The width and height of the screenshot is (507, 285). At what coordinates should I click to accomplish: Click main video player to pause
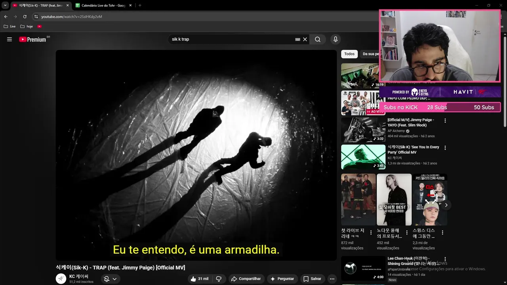pyautogui.click(x=196, y=155)
